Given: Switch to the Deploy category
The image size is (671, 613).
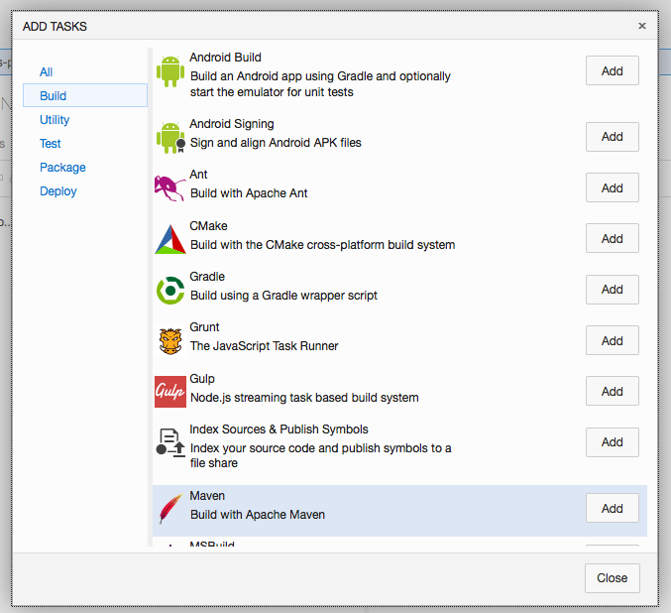Looking at the screenshot, I should pyautogui.click(x=58, y=191).
